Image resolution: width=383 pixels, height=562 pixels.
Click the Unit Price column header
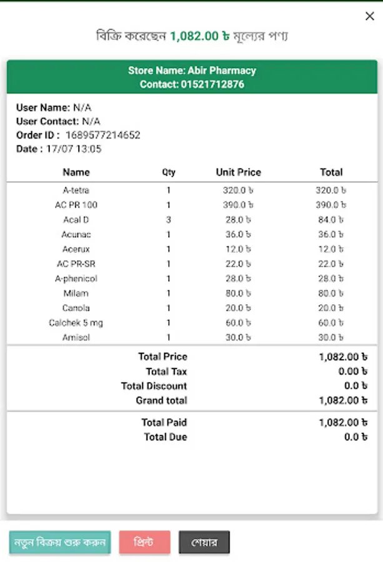pyautogui.click(x=238, y=172)
